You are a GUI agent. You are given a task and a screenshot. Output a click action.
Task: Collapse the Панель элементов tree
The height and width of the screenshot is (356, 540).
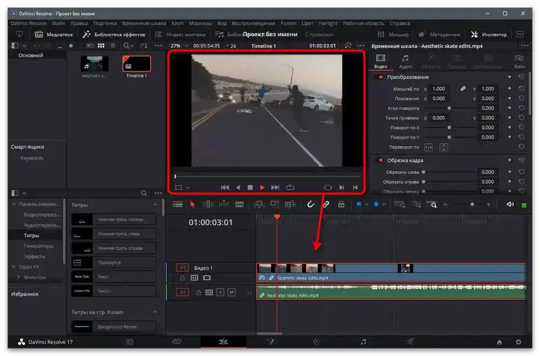[14, 204]
